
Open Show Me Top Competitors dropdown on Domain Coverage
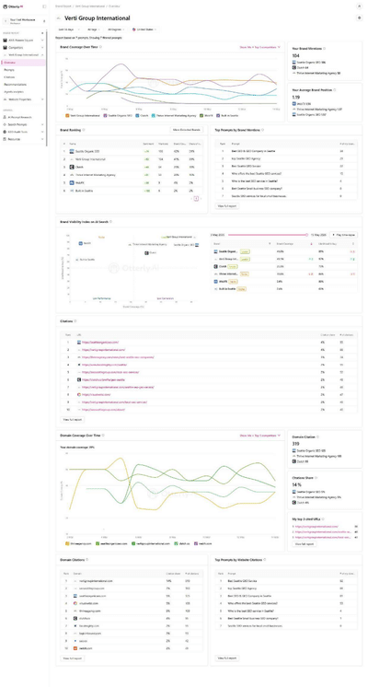[x=260, y=436]
